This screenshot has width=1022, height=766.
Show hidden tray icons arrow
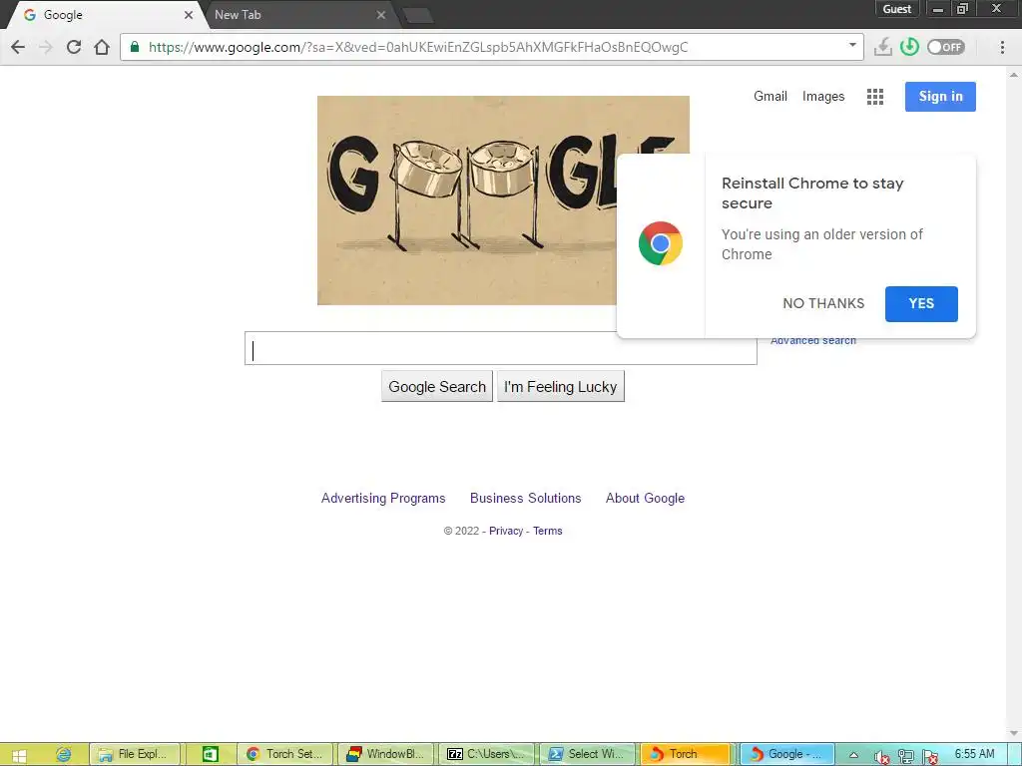click(853, 755)
